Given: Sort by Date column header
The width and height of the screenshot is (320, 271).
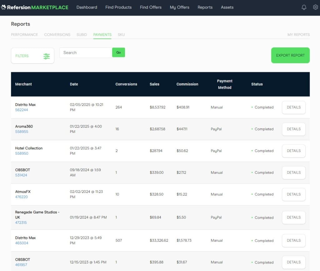Looking at the screenshot, I should coord(74,84).
